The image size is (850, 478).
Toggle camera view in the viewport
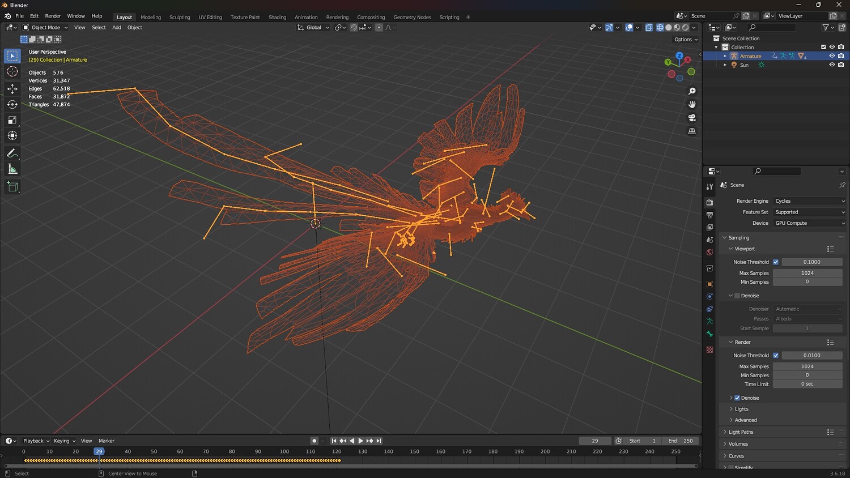click(692, 118)
